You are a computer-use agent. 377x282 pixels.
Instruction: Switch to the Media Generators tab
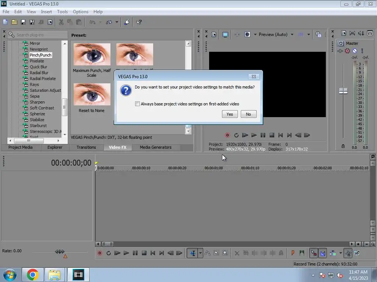pyautogui.click(x=156, y=147)
